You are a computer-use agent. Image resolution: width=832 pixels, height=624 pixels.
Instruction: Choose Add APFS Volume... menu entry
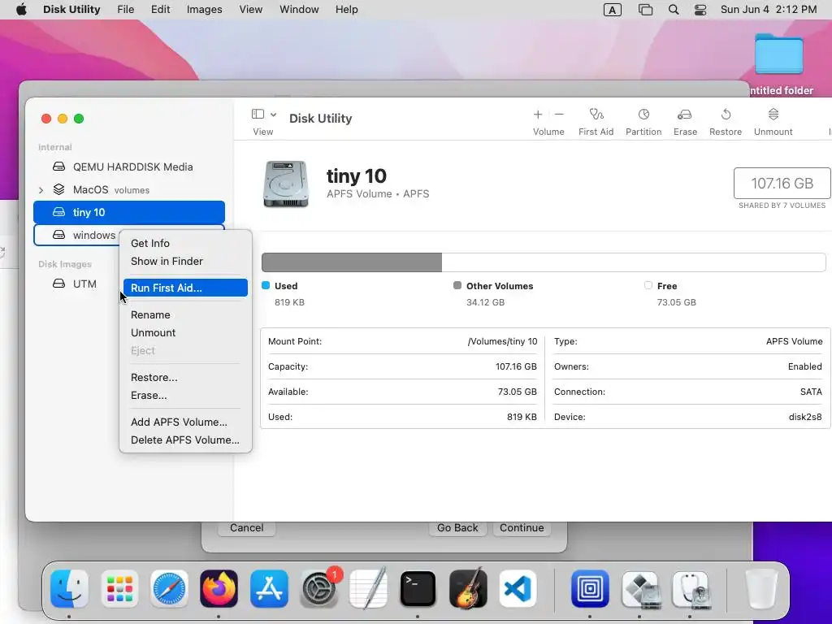(x=185, y=422)
